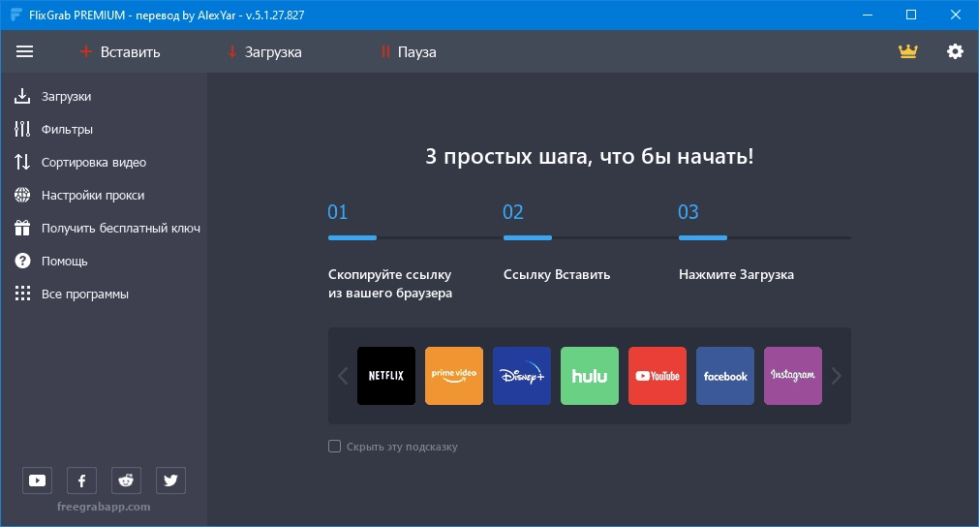The height and width of the screenshot is (527, 979).
Task: Click the Пауза pause button
Action: tap(409, 51)
